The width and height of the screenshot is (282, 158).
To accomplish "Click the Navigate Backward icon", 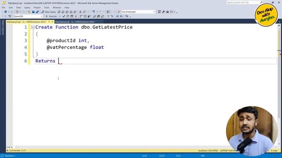I will pyautogui.click(x=6, y=12).
